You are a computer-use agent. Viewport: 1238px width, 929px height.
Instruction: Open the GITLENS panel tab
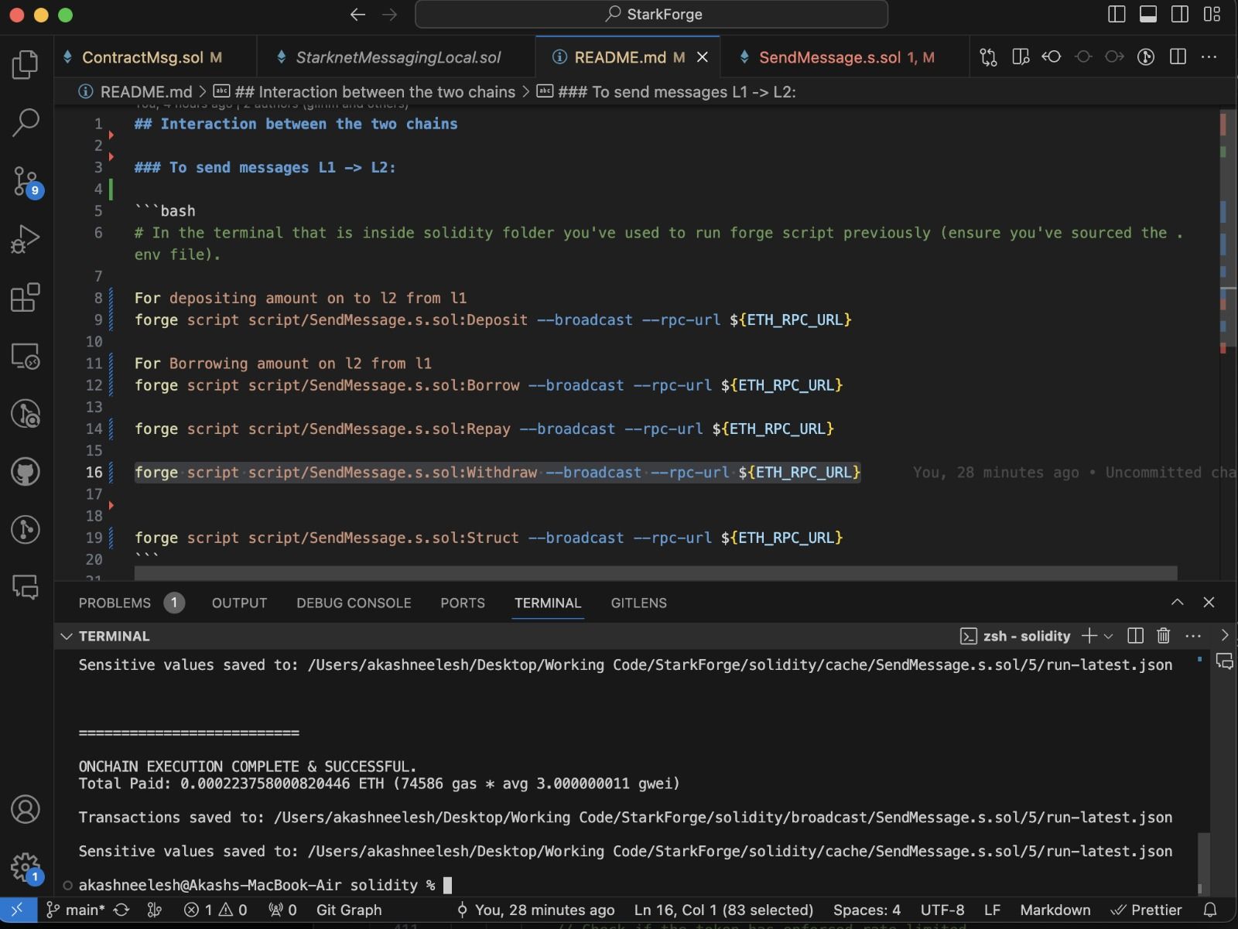click(x=638, y=603)
